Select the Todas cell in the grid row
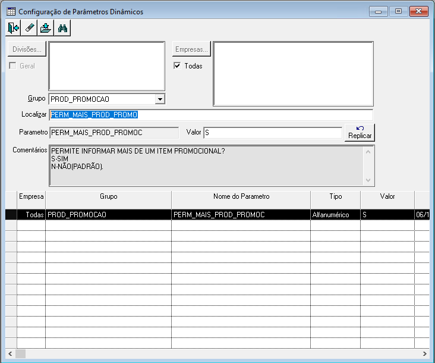Viewport: 435px width, 363px height. click(x=31, y=215)
